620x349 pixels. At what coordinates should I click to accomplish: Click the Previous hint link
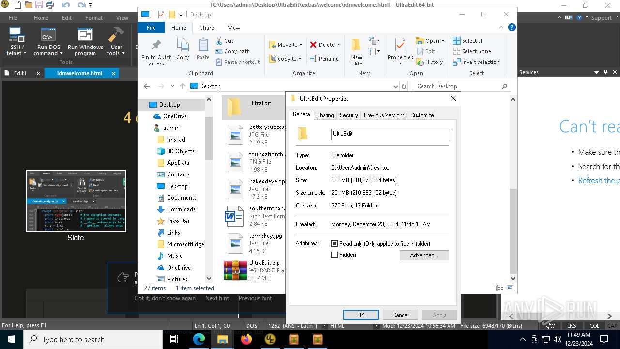255,298
